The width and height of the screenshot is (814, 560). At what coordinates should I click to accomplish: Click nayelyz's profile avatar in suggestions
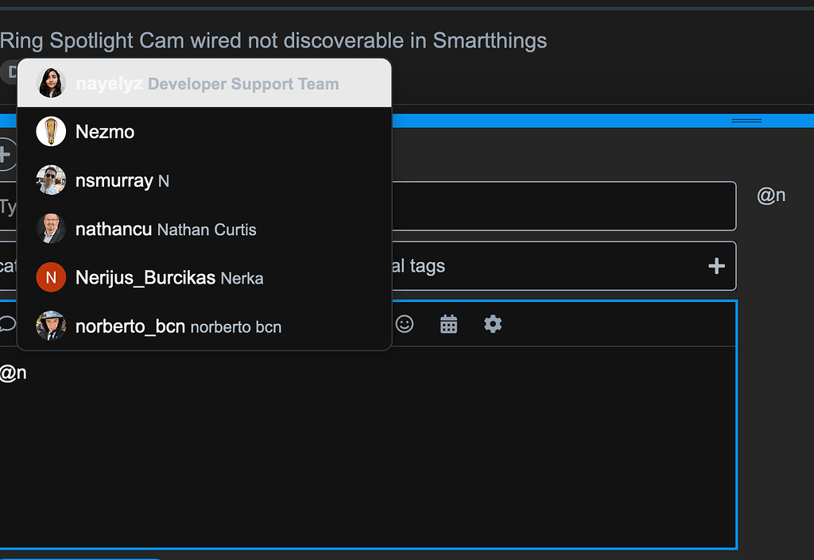(x=51, y=83)
